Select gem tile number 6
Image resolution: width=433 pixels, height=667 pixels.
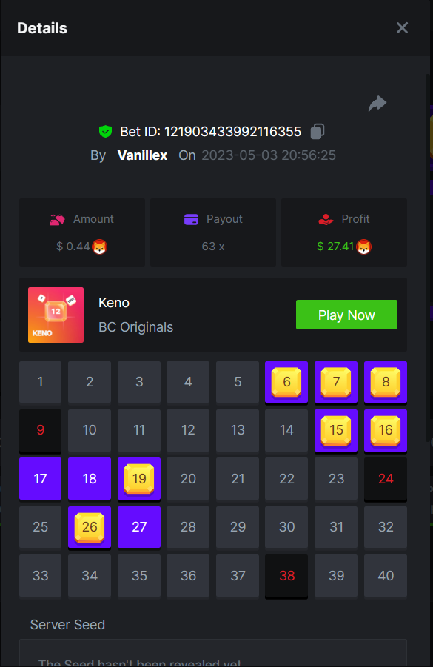click(286, 382)
